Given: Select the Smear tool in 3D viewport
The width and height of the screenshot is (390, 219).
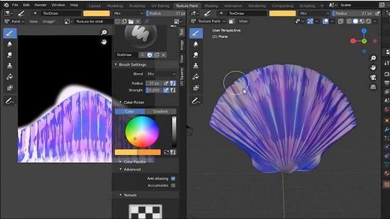Looking at the screenshot, I should 196,55.
